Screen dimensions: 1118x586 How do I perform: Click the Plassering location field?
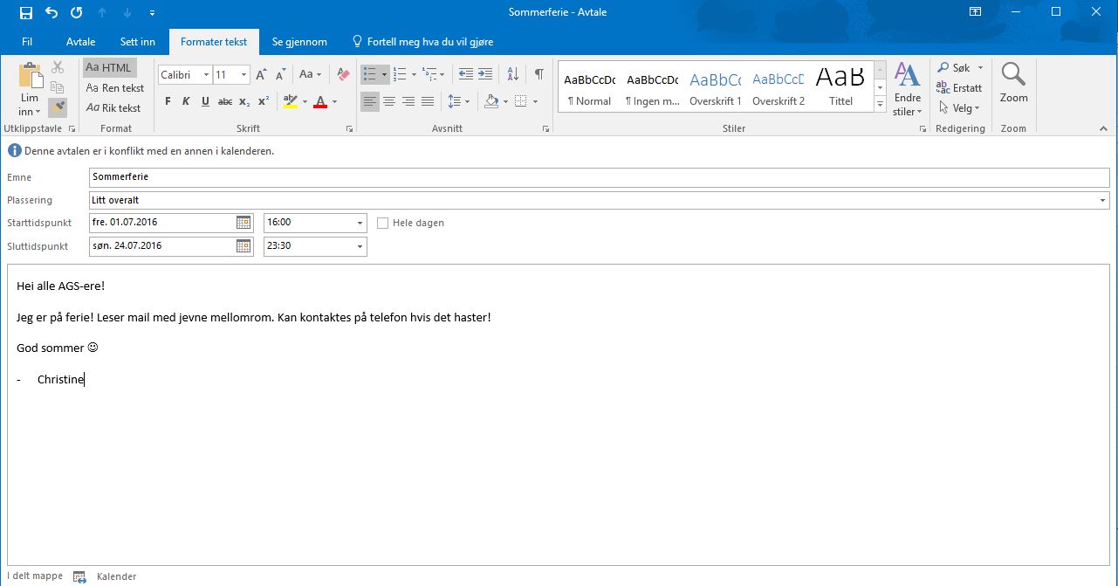599,200
